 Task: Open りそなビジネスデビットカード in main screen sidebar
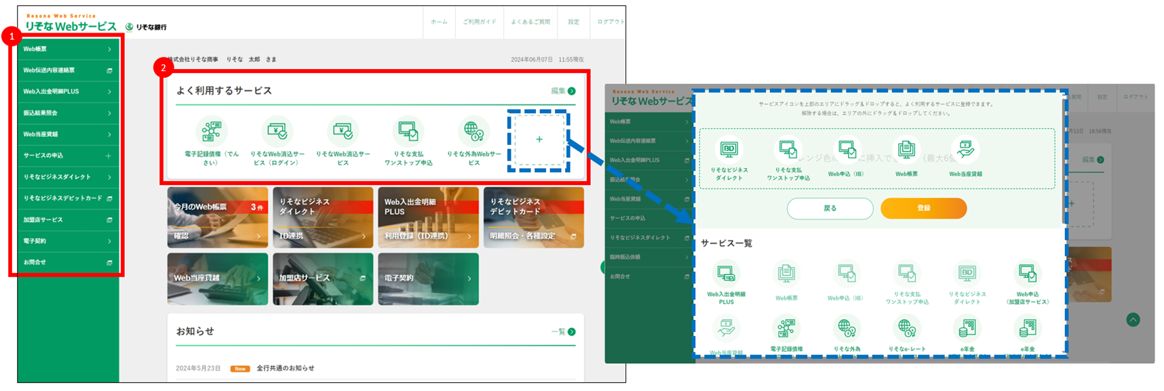point(68,199)
